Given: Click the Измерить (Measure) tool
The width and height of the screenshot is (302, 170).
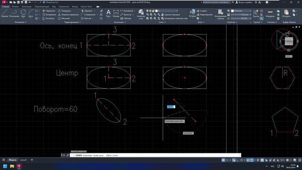Looking at the screenshot, I should (270, 13).
